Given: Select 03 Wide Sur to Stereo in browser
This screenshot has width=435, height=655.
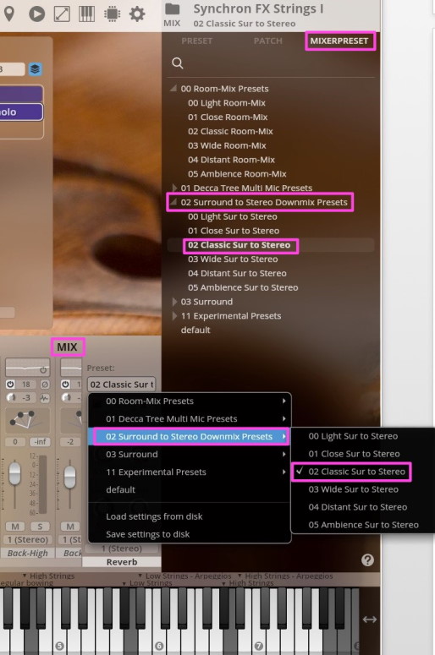Looking at the screenshot, I should (233, 259).
